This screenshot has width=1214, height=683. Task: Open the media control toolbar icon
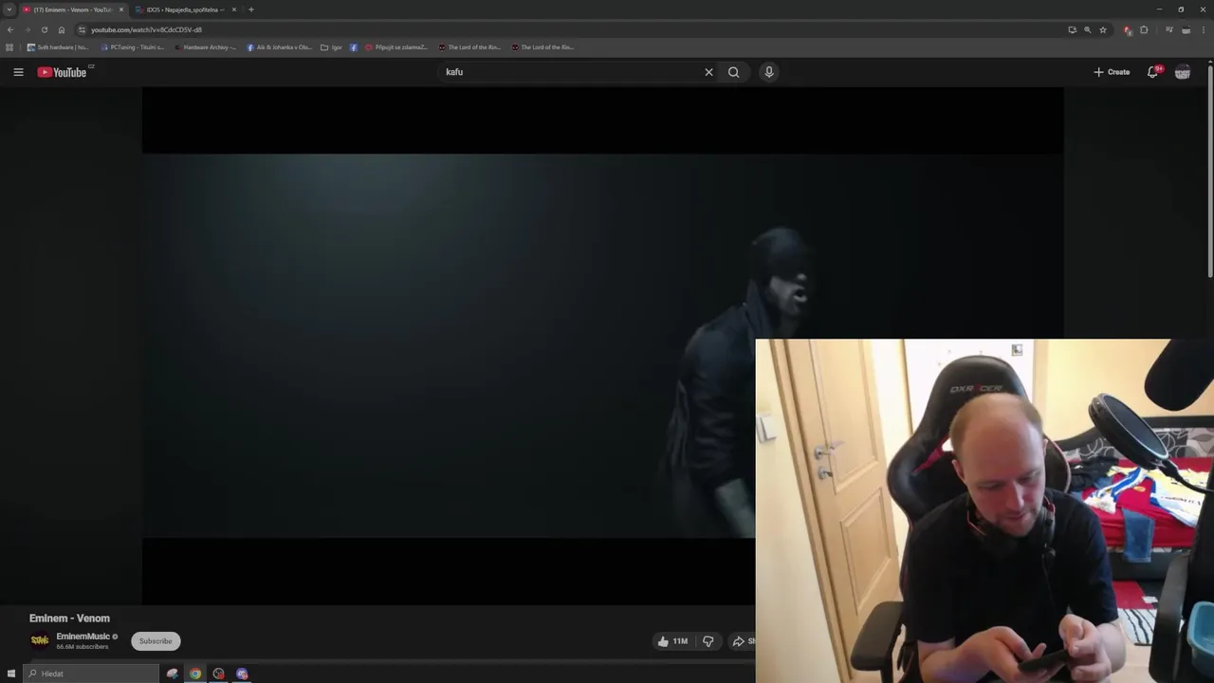pyautogui.click(x=1169, y=29)
